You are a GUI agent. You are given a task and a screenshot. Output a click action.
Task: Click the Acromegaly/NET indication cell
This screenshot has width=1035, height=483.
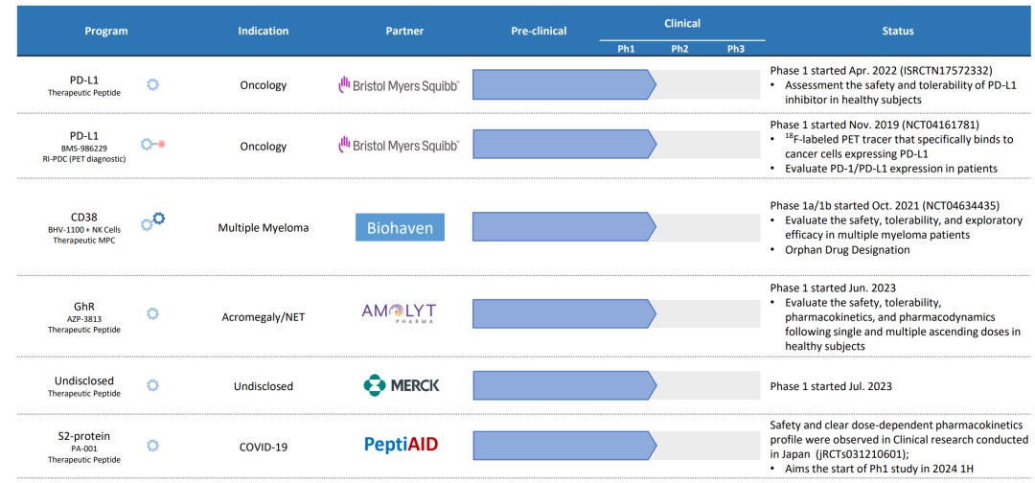(x=264, y=317)
